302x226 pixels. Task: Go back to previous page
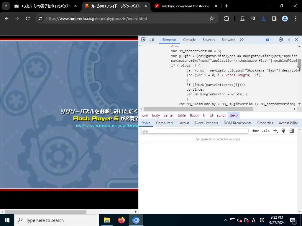coord(6,19)
